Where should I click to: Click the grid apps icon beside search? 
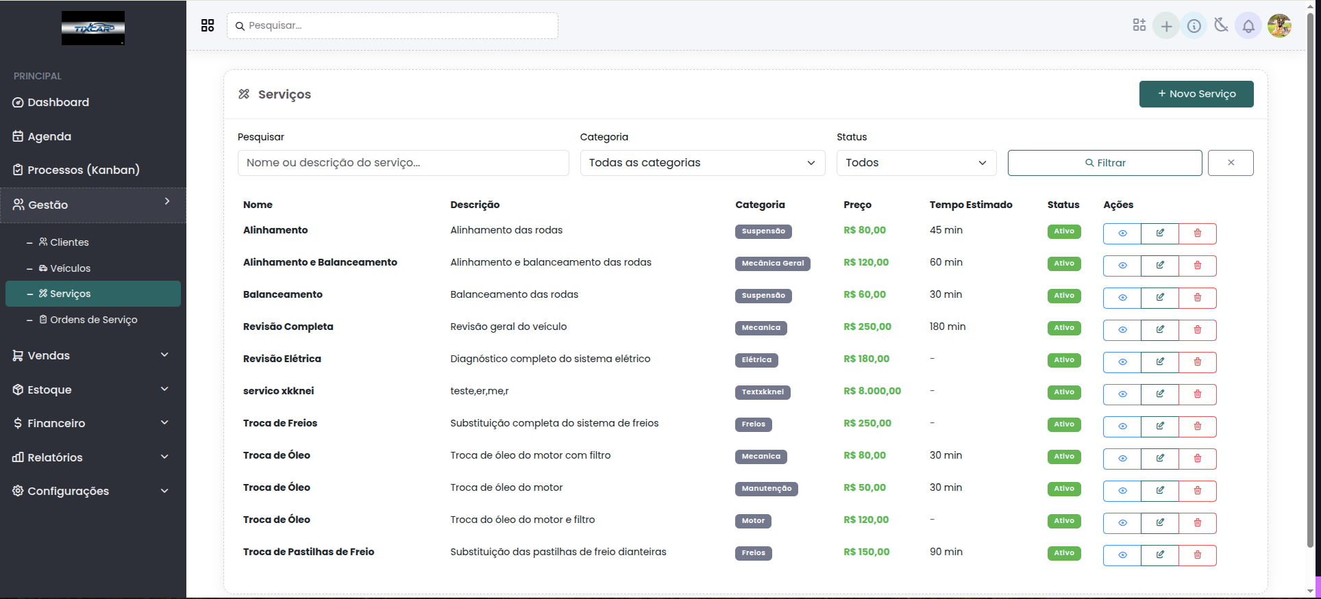coord(208,25)
